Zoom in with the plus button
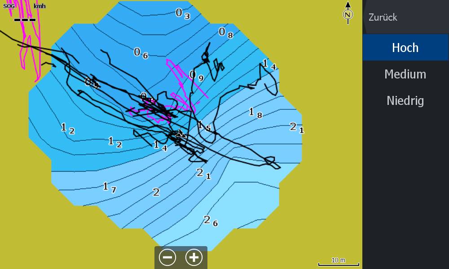 (x=194, y=257)
